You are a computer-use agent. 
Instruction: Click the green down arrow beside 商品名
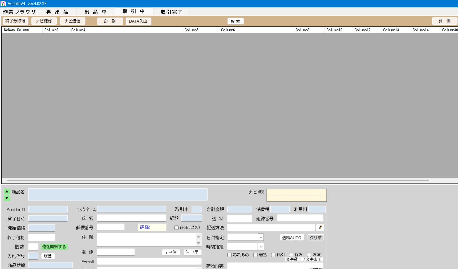click(7, 198)
